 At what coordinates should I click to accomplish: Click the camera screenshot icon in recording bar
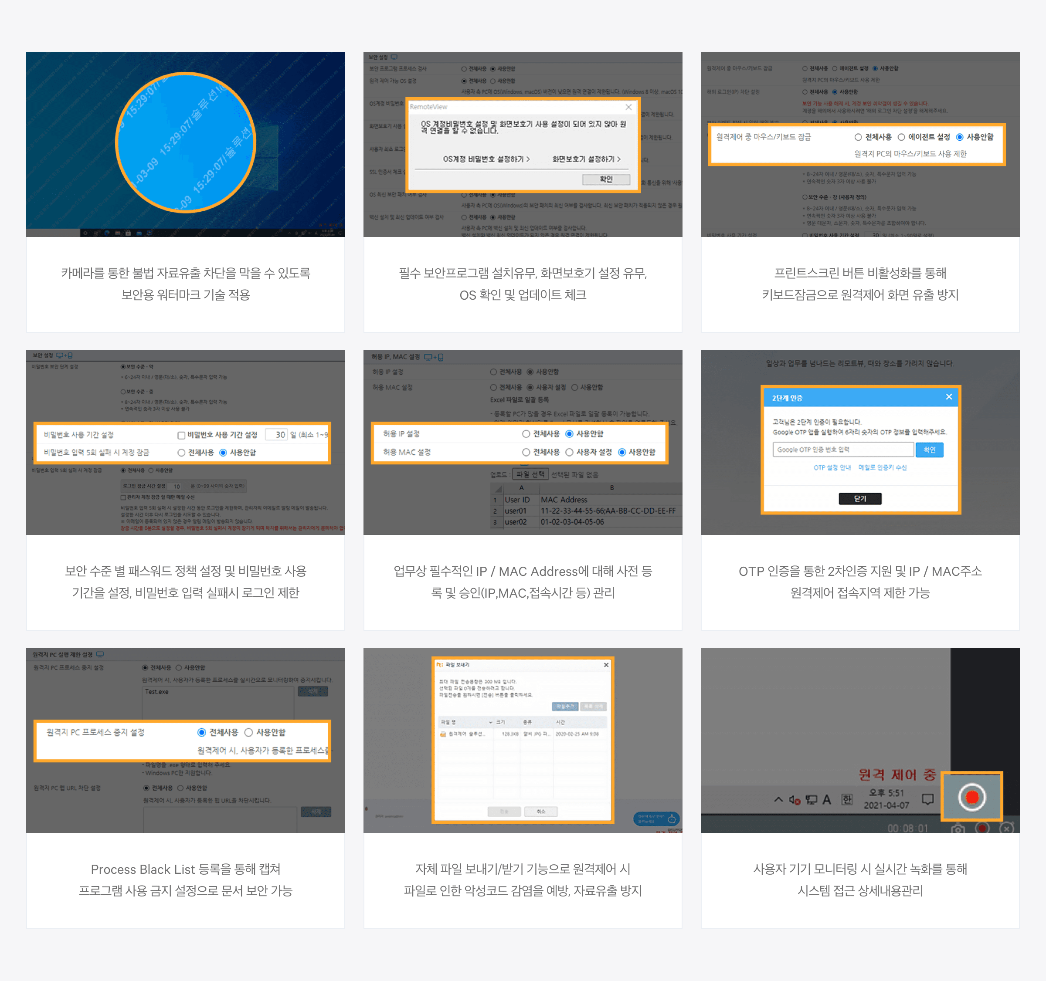tap(958, 829)
